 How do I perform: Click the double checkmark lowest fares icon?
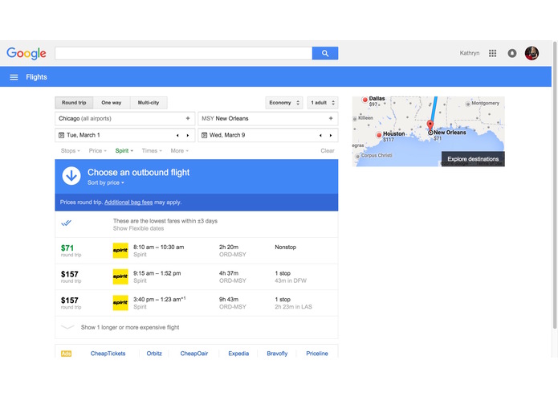point(66,223)
